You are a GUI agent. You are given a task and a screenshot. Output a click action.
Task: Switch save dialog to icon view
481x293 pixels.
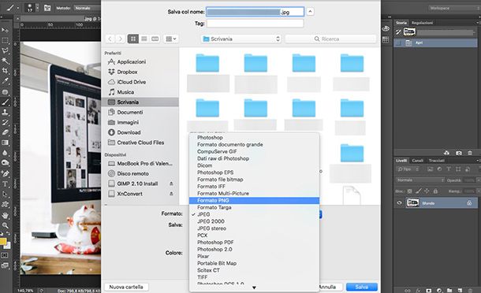[133, 39]
